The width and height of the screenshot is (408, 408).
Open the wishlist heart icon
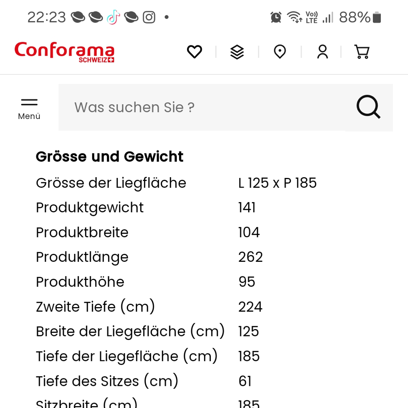(x=194, y=51)
